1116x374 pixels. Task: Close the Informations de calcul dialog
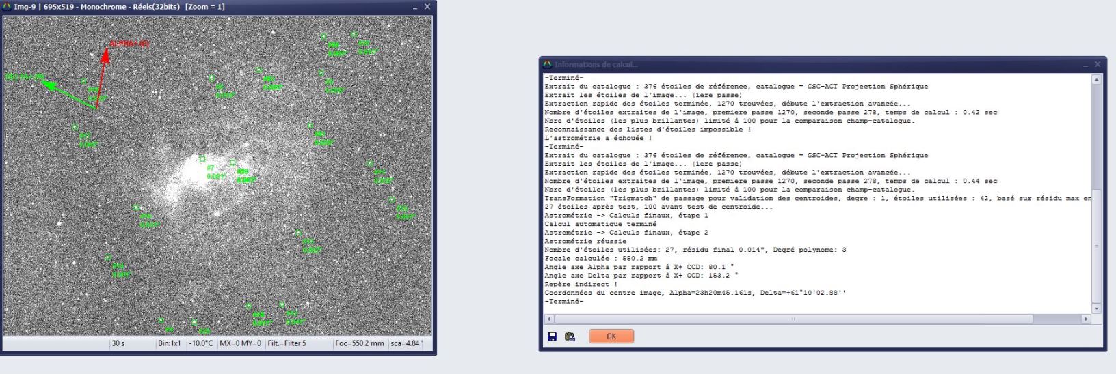pyautogui.click(x=1098, y=64)
